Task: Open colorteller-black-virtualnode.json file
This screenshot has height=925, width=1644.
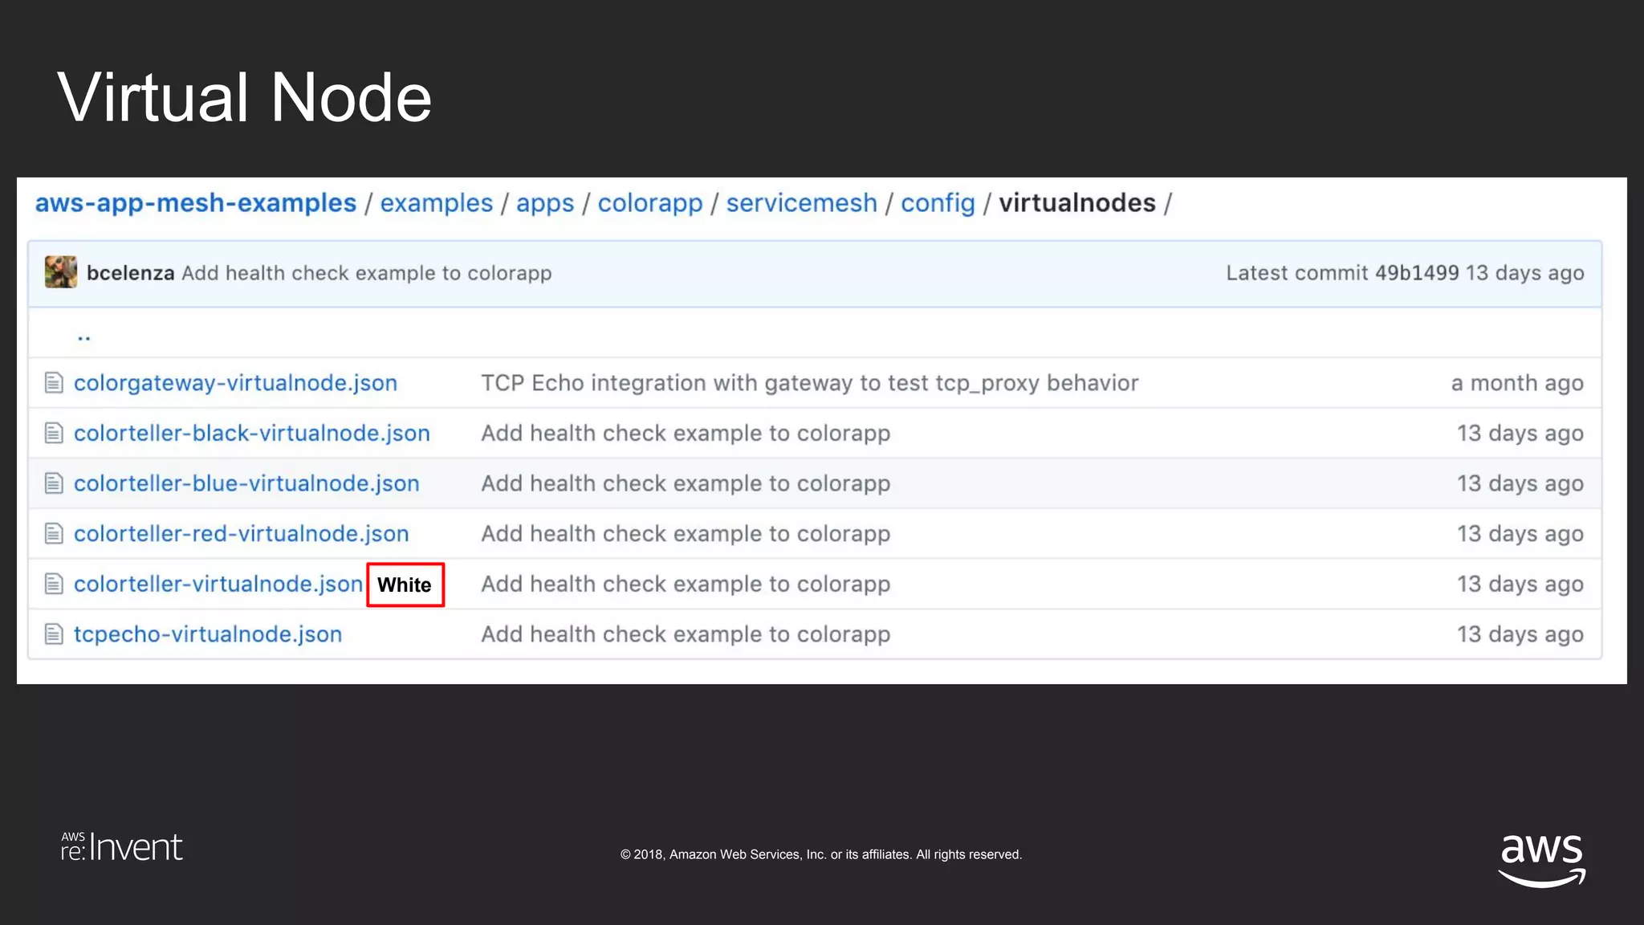Action: (x=251, y=434)
